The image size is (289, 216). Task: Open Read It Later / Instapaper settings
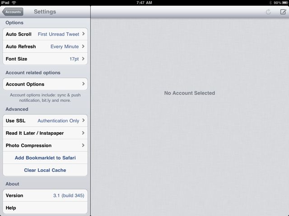point(45,133)
